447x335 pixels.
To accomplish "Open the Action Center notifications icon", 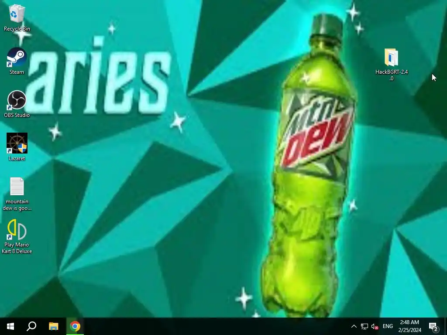I will [x=433, y=326].
